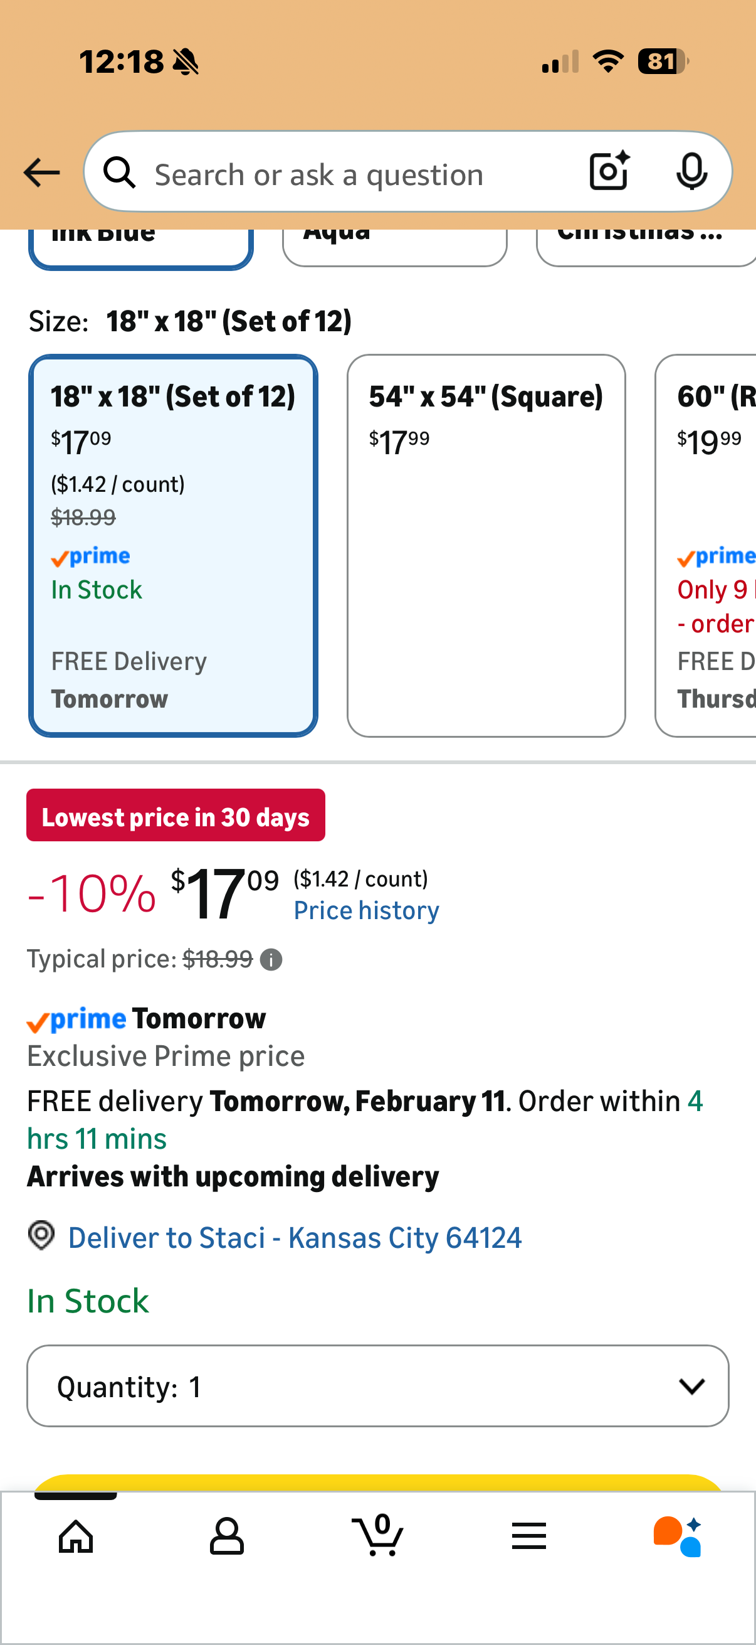Tap the microphone voice search icon
756x1645 pixels.
[691, 171]
